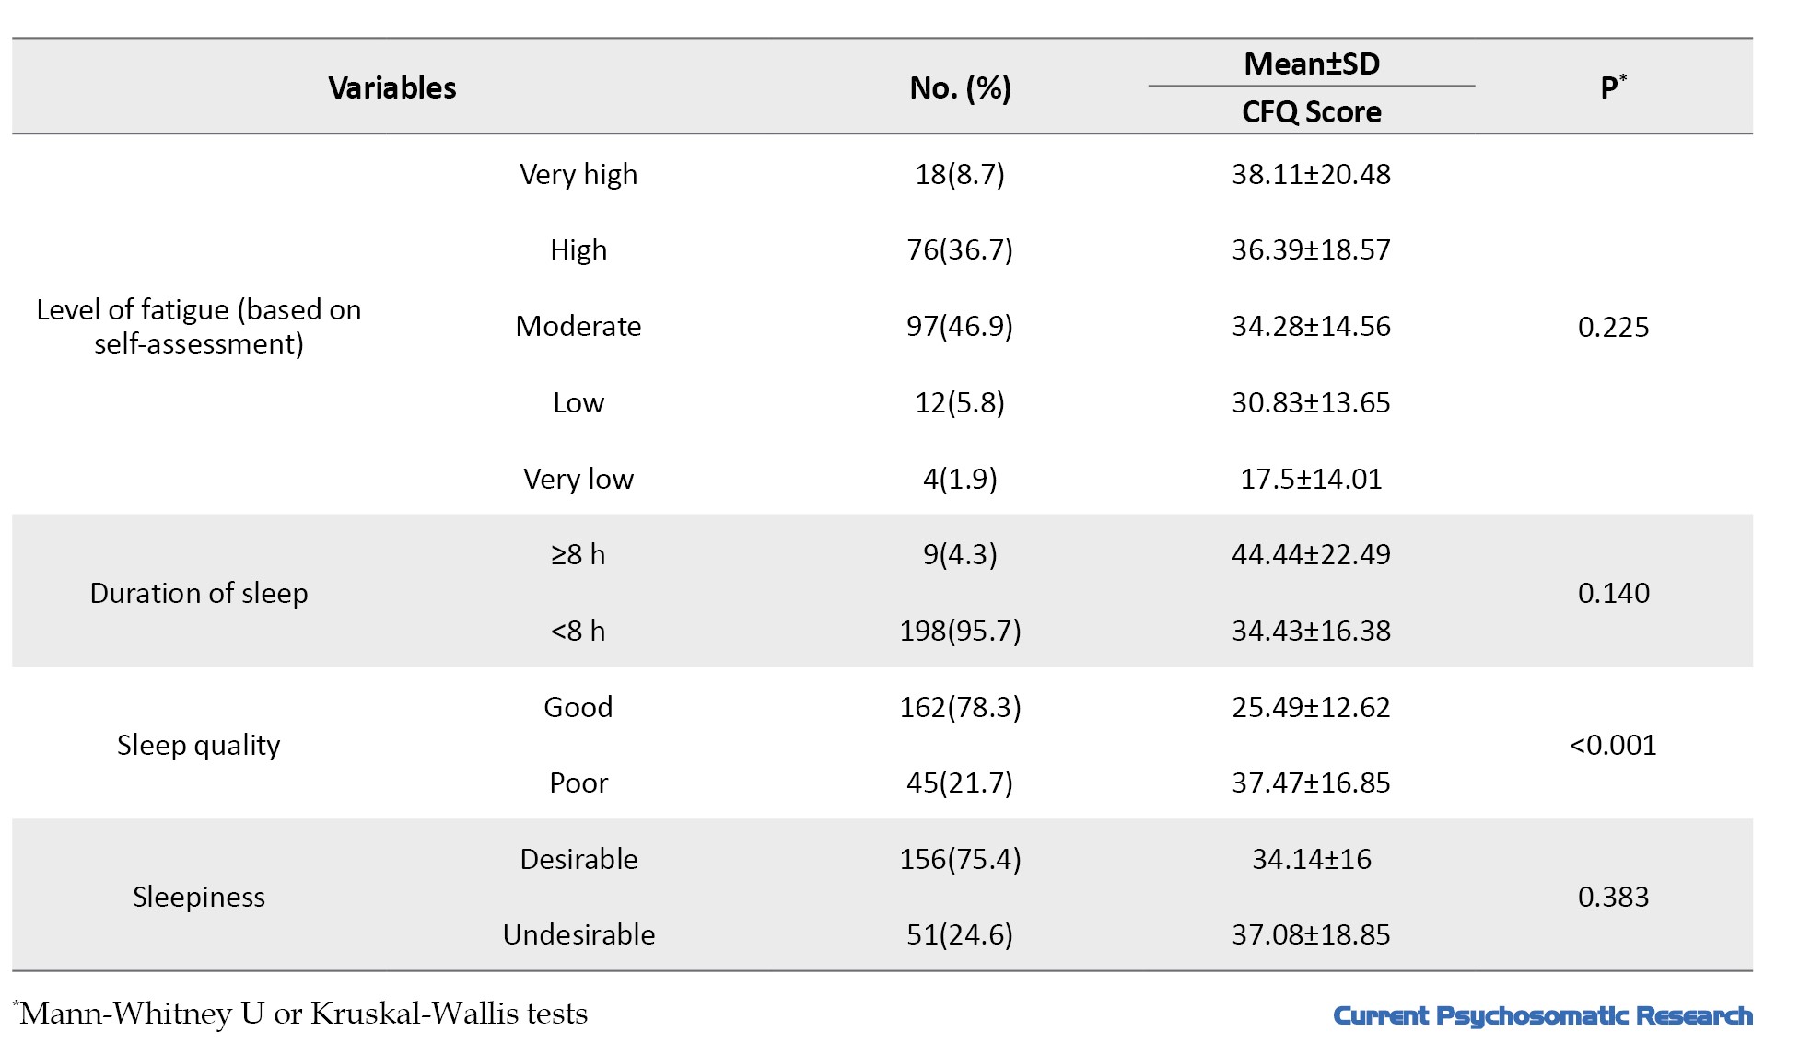Select the Undesirable sleepiness cell
Viewport: 1799px width, 1055px height.
(578, 935)
